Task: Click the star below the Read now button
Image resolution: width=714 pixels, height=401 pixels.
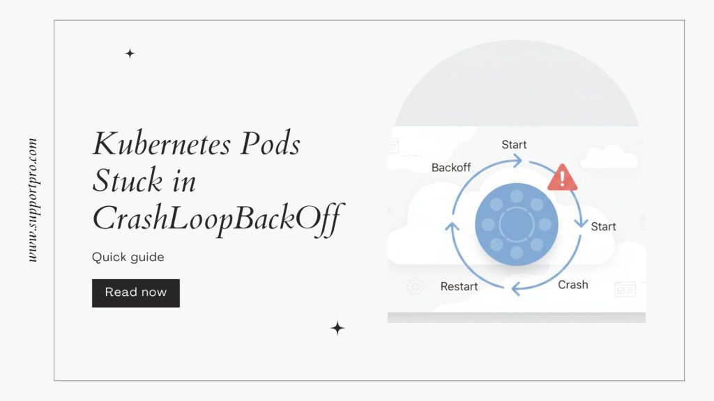Action: click(337, 328)
